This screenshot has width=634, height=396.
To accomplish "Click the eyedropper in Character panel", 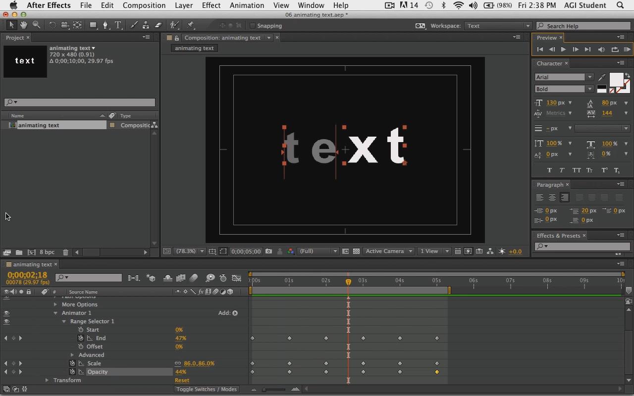I will [602, 77].
